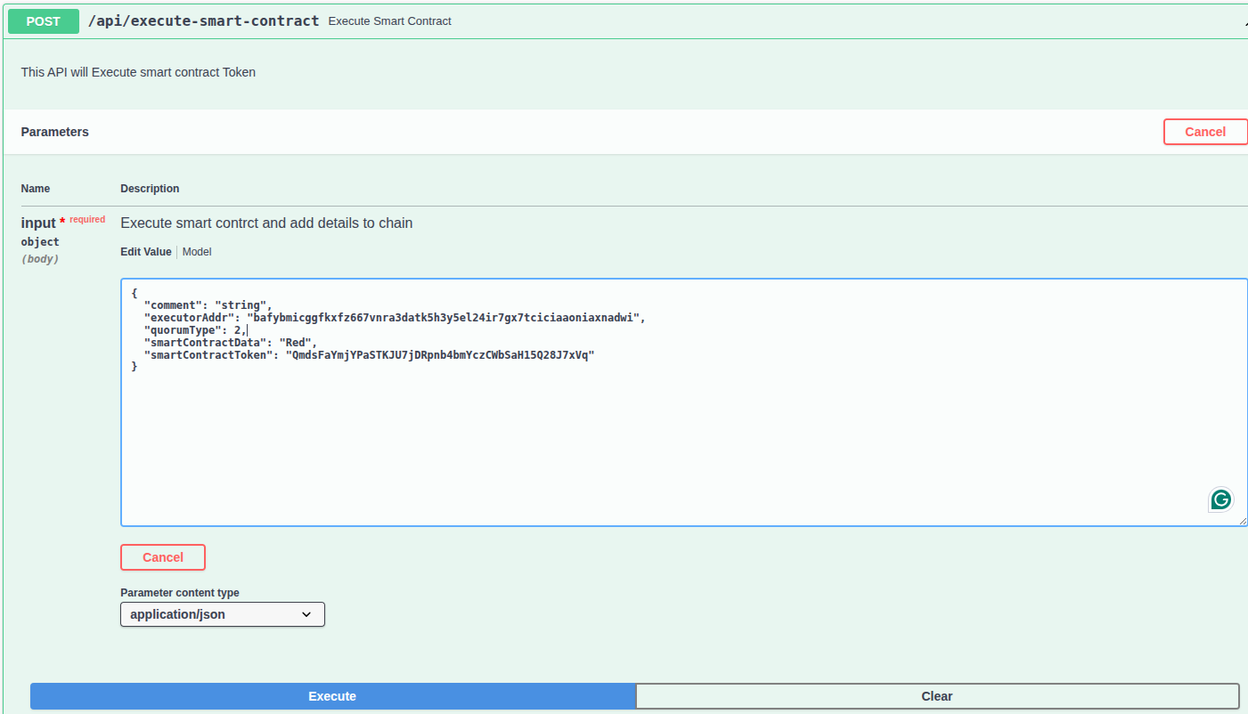The image size is (1248, 714).
Task: Execute the smart contract request
Action: pyautogui.click(x=332, y=696)
